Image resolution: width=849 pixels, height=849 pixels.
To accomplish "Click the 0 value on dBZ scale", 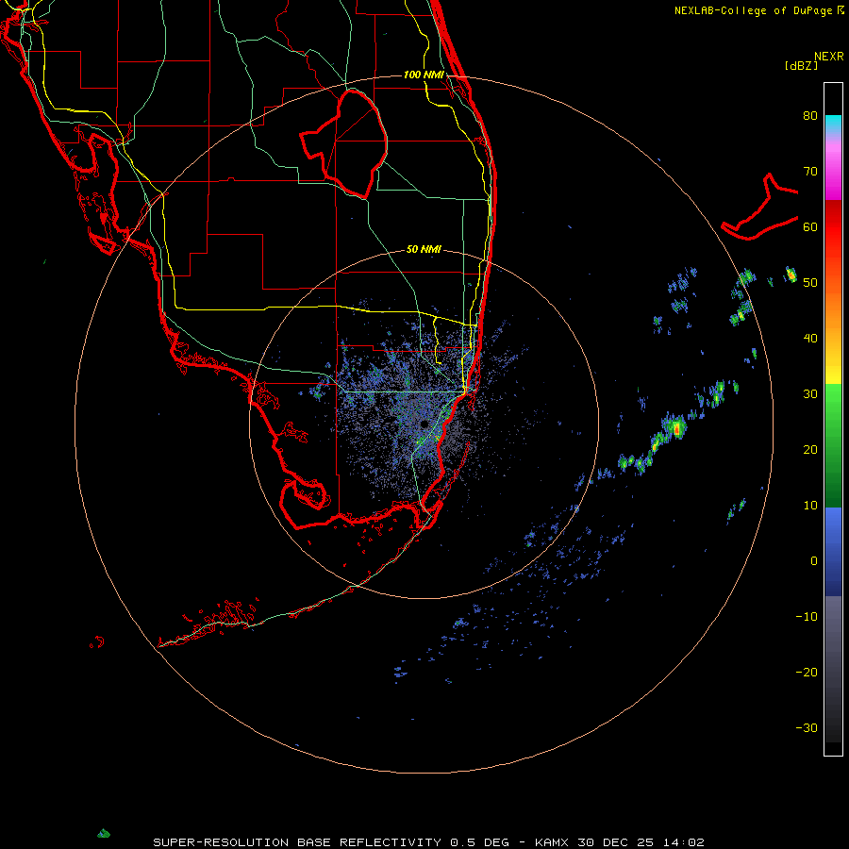I will click(x=814, y=561).
